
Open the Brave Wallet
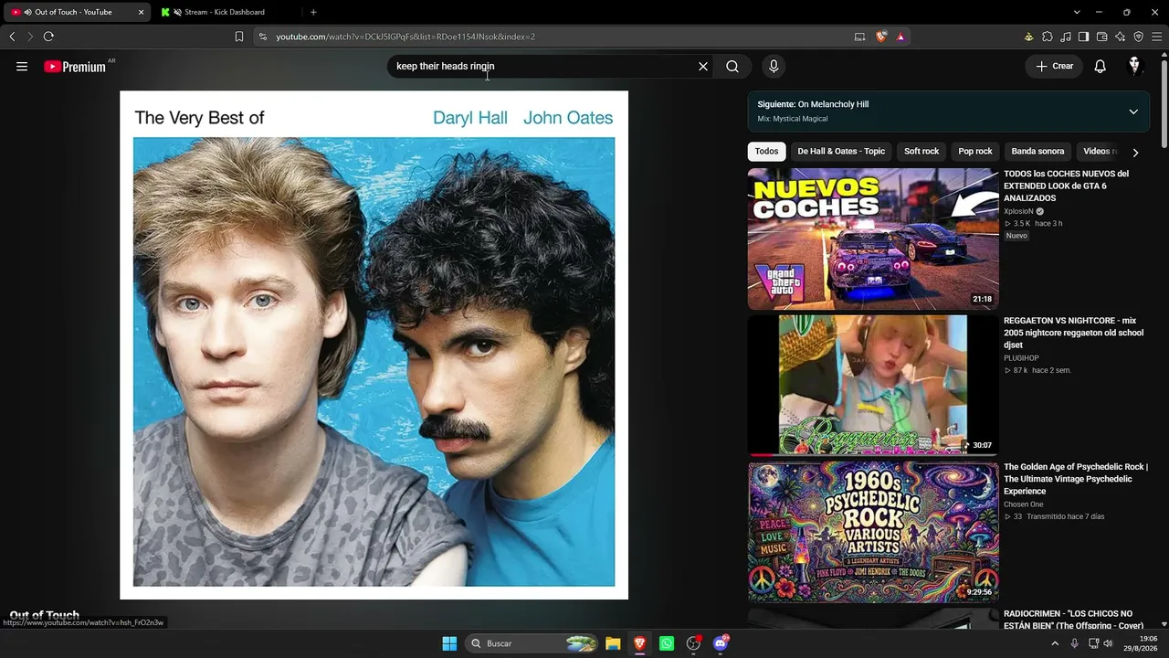(1102, 37)
